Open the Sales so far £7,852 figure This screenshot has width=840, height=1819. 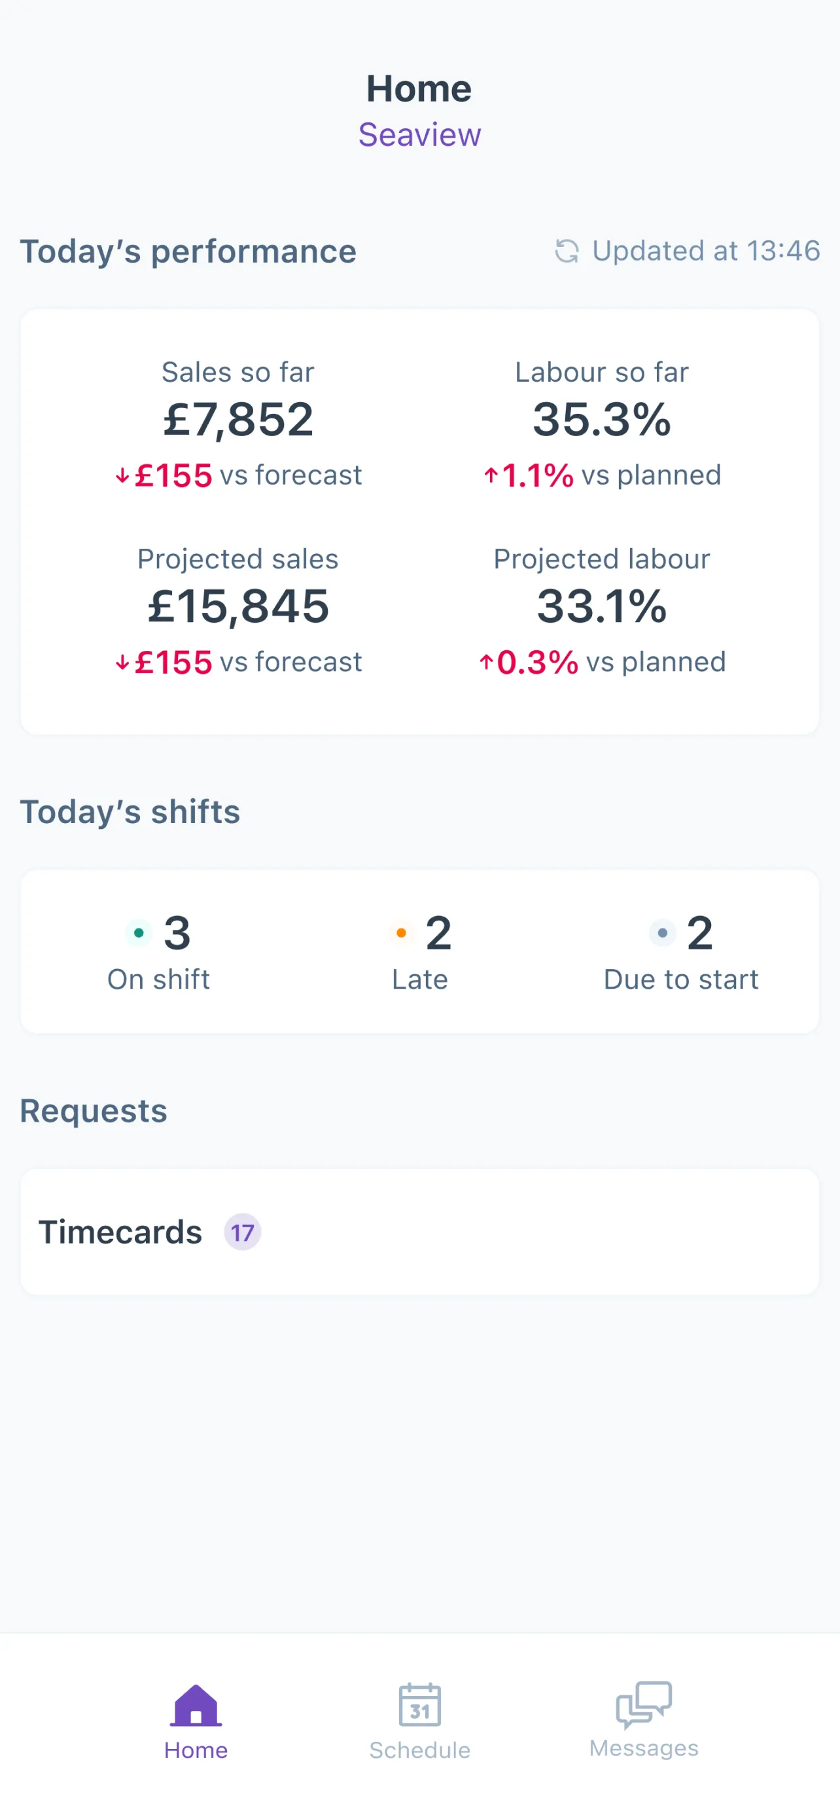(x=238, y=420)
